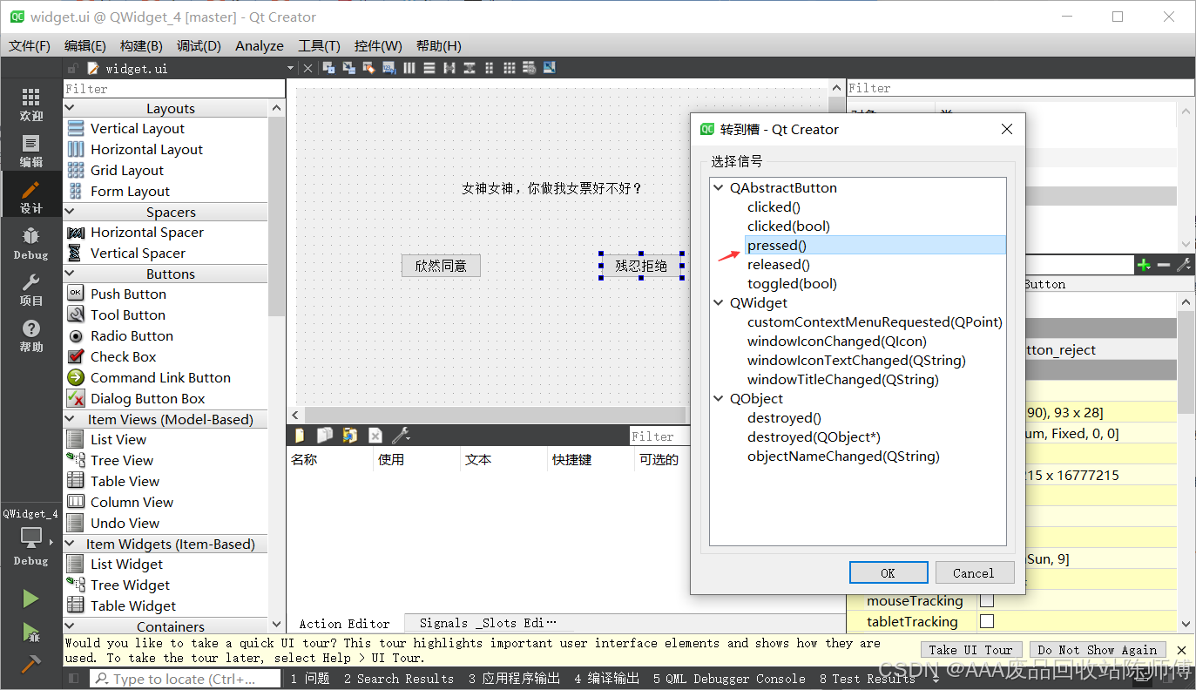Select the clicked(bool) signal
This screenshot has width=1196, height=690.
pos(788,226)
